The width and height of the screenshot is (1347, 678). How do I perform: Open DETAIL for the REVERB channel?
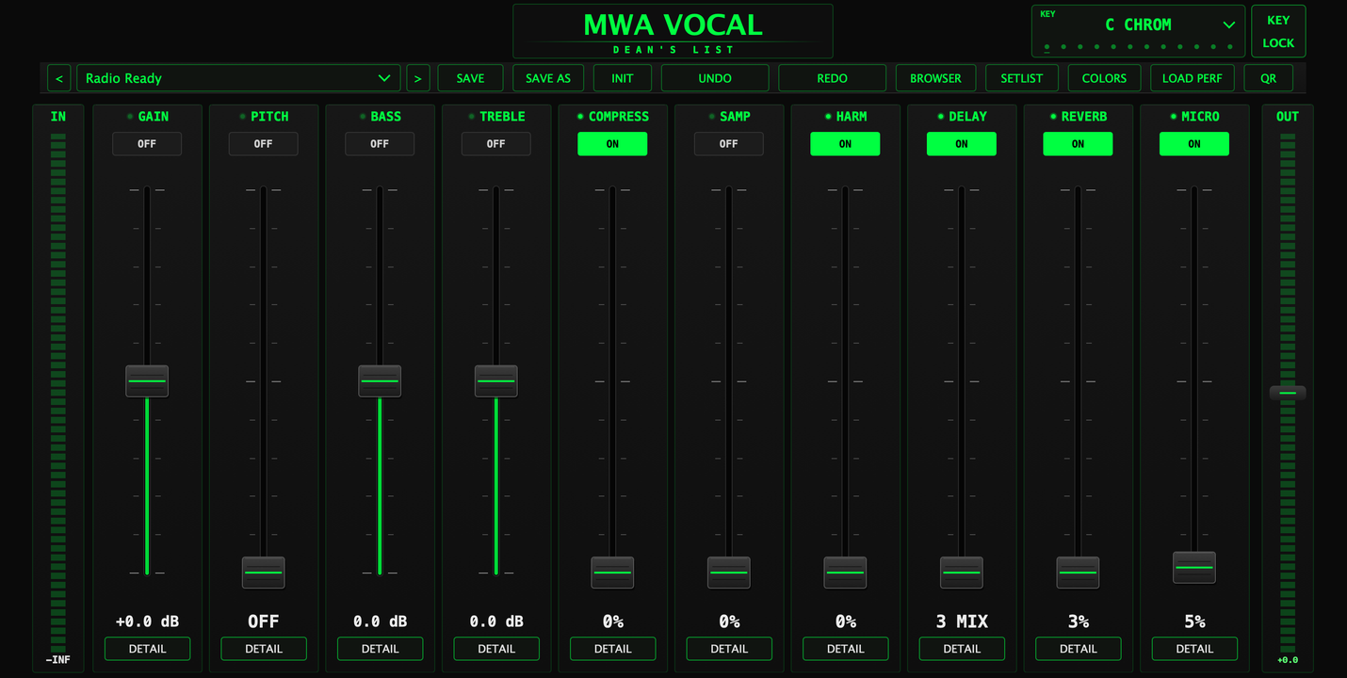pos(1078,649)
